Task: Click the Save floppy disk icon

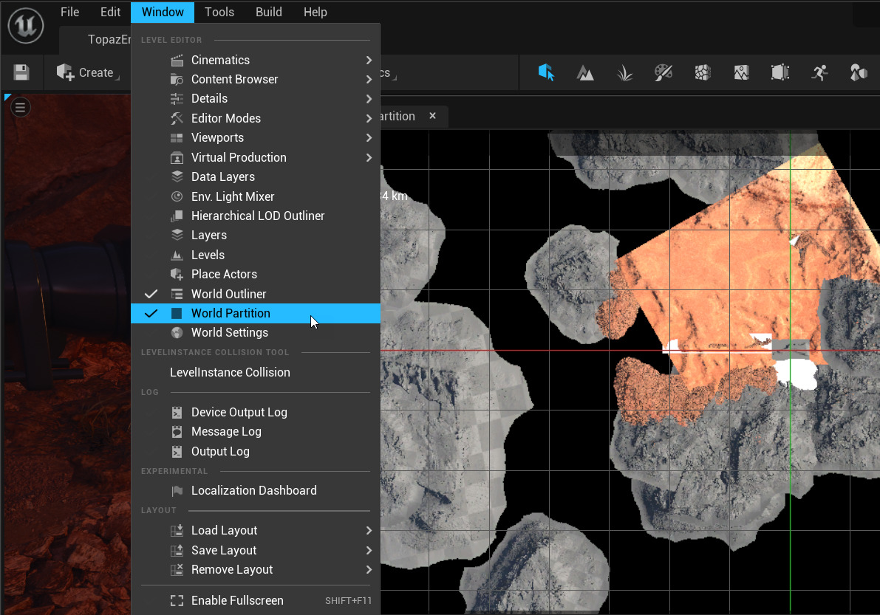Action: 21,72
